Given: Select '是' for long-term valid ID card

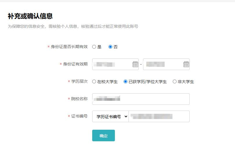Looking at the screenshot, I should click(94, 47).
